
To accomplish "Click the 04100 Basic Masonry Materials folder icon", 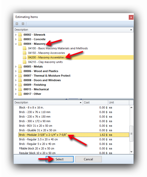I will [x=25, y=48].
